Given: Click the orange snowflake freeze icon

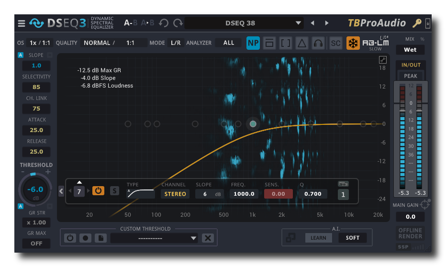Looking at the screenshot, I should click(x=353, y=43).
